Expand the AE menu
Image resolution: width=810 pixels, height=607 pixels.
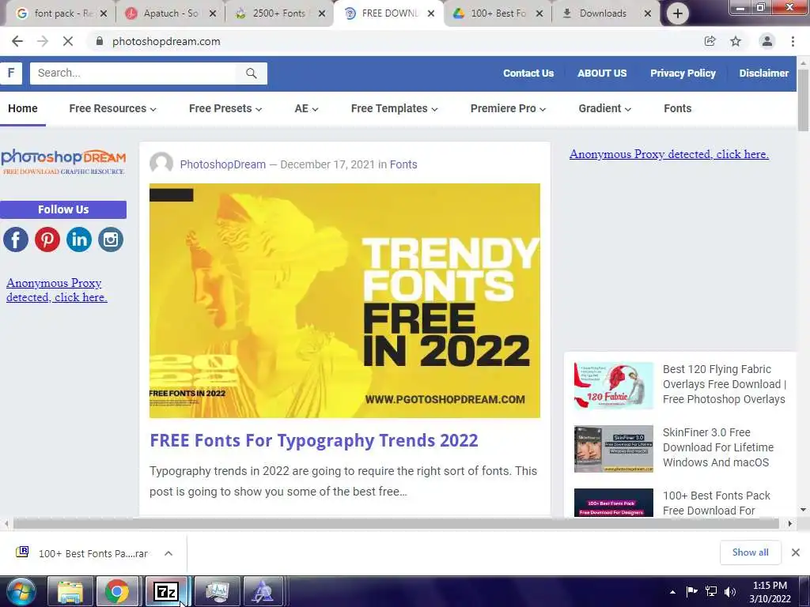306,108
